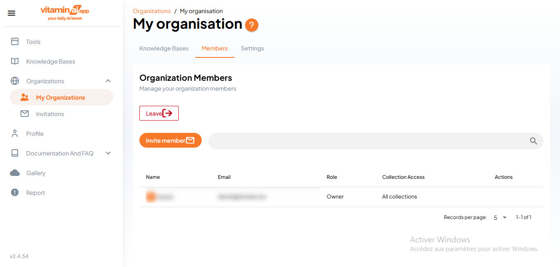This screenshot has height=267, width=560.
Task: Collapse the Organizations section chevron
Action: coord(108,81)
